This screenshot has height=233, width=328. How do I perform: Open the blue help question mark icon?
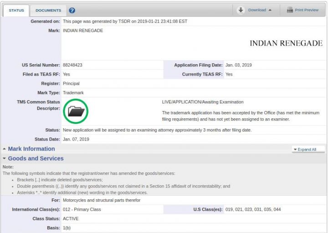(72, 10)
